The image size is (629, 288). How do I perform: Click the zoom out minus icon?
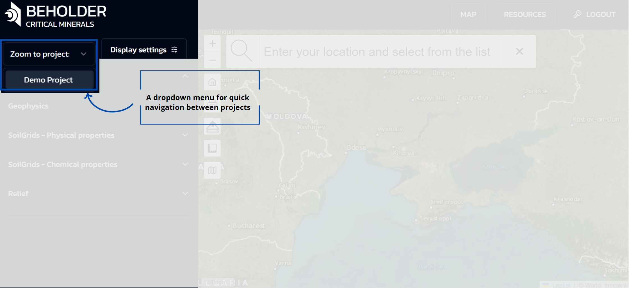tap(213, 60)
